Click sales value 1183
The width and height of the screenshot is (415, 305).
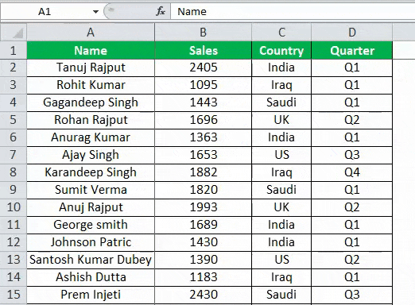[204, 277]
